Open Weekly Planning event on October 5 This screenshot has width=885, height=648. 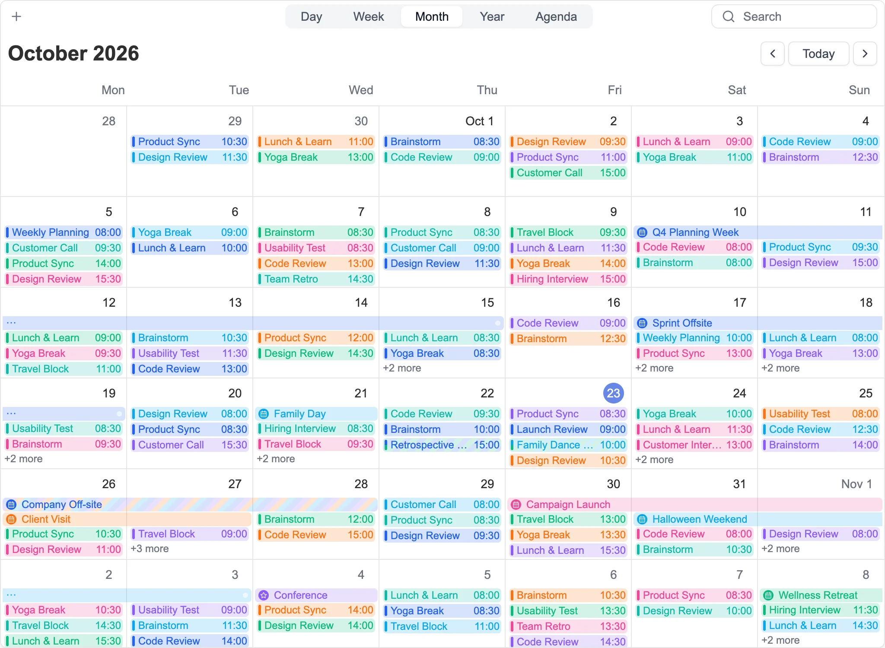point(64,232)
